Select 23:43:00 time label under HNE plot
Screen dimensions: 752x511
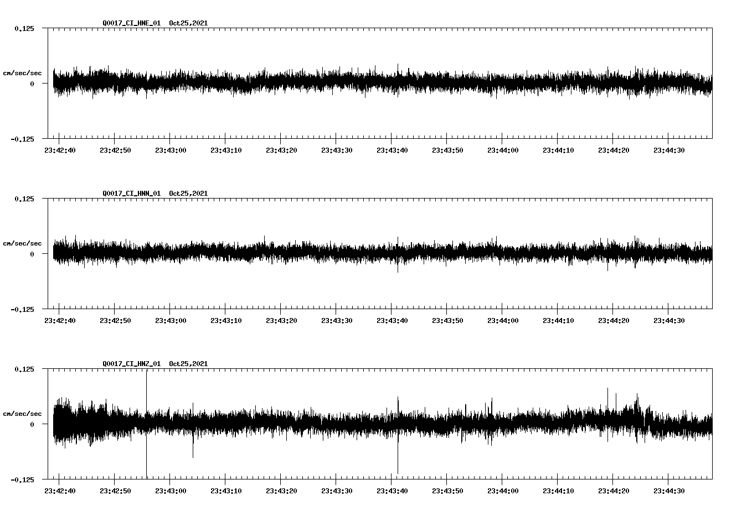pos(171,150)
